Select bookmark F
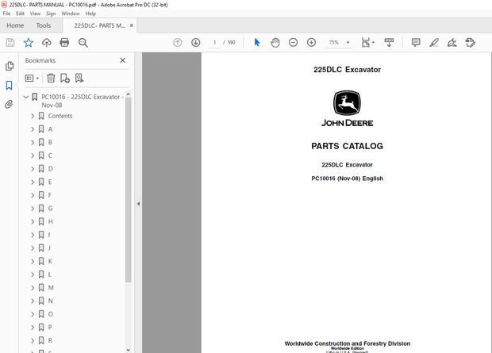This screenshot has height=353, width=492. point(49,195)
